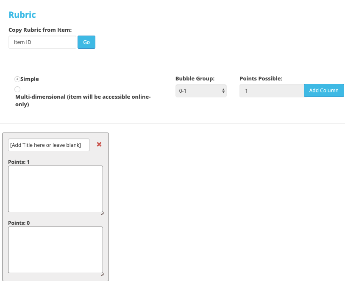This screenshot has width=345, height=282.
Task: Click the 'Points: 0' label
Action: click(x=19, y=223)
